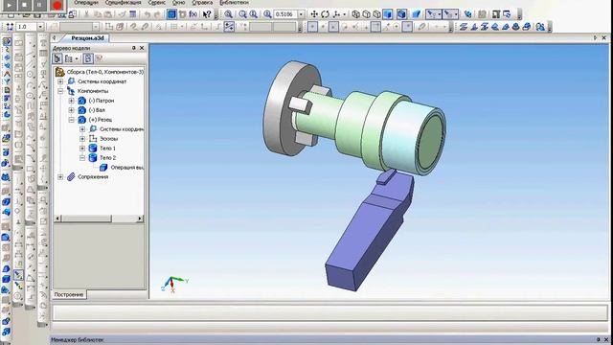Select the Резцом.a3d document tab
Image resolution: width=613 pixels, height=345 pixels.
tap(87, 38)
